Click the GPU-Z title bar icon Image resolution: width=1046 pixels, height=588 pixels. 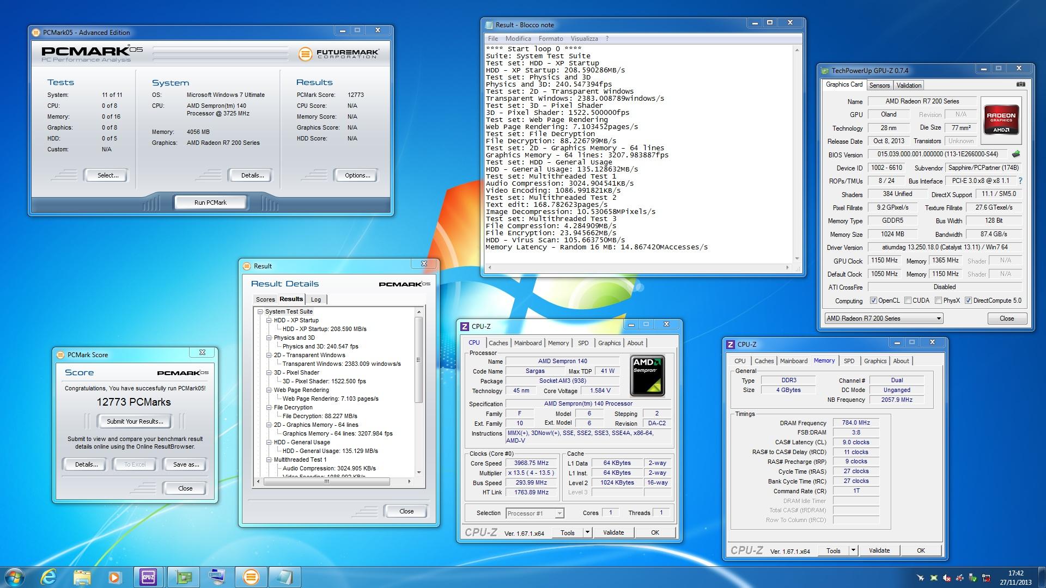(x=825, y=70)
